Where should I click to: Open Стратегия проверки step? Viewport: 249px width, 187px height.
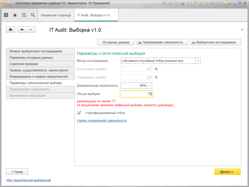tap(40, 64)
